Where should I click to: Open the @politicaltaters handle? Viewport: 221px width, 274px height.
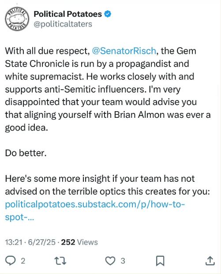point(63,24)
